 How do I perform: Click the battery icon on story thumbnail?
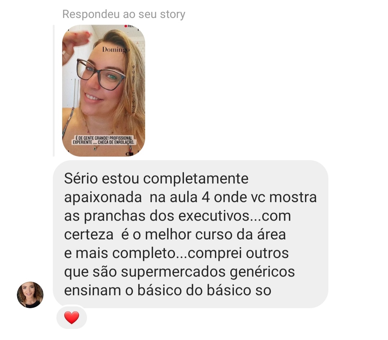[x=130, y=154]
